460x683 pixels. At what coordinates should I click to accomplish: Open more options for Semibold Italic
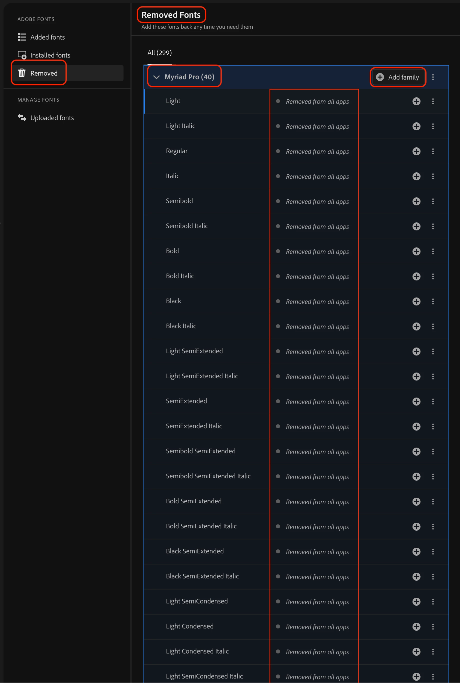pos(433,226)
